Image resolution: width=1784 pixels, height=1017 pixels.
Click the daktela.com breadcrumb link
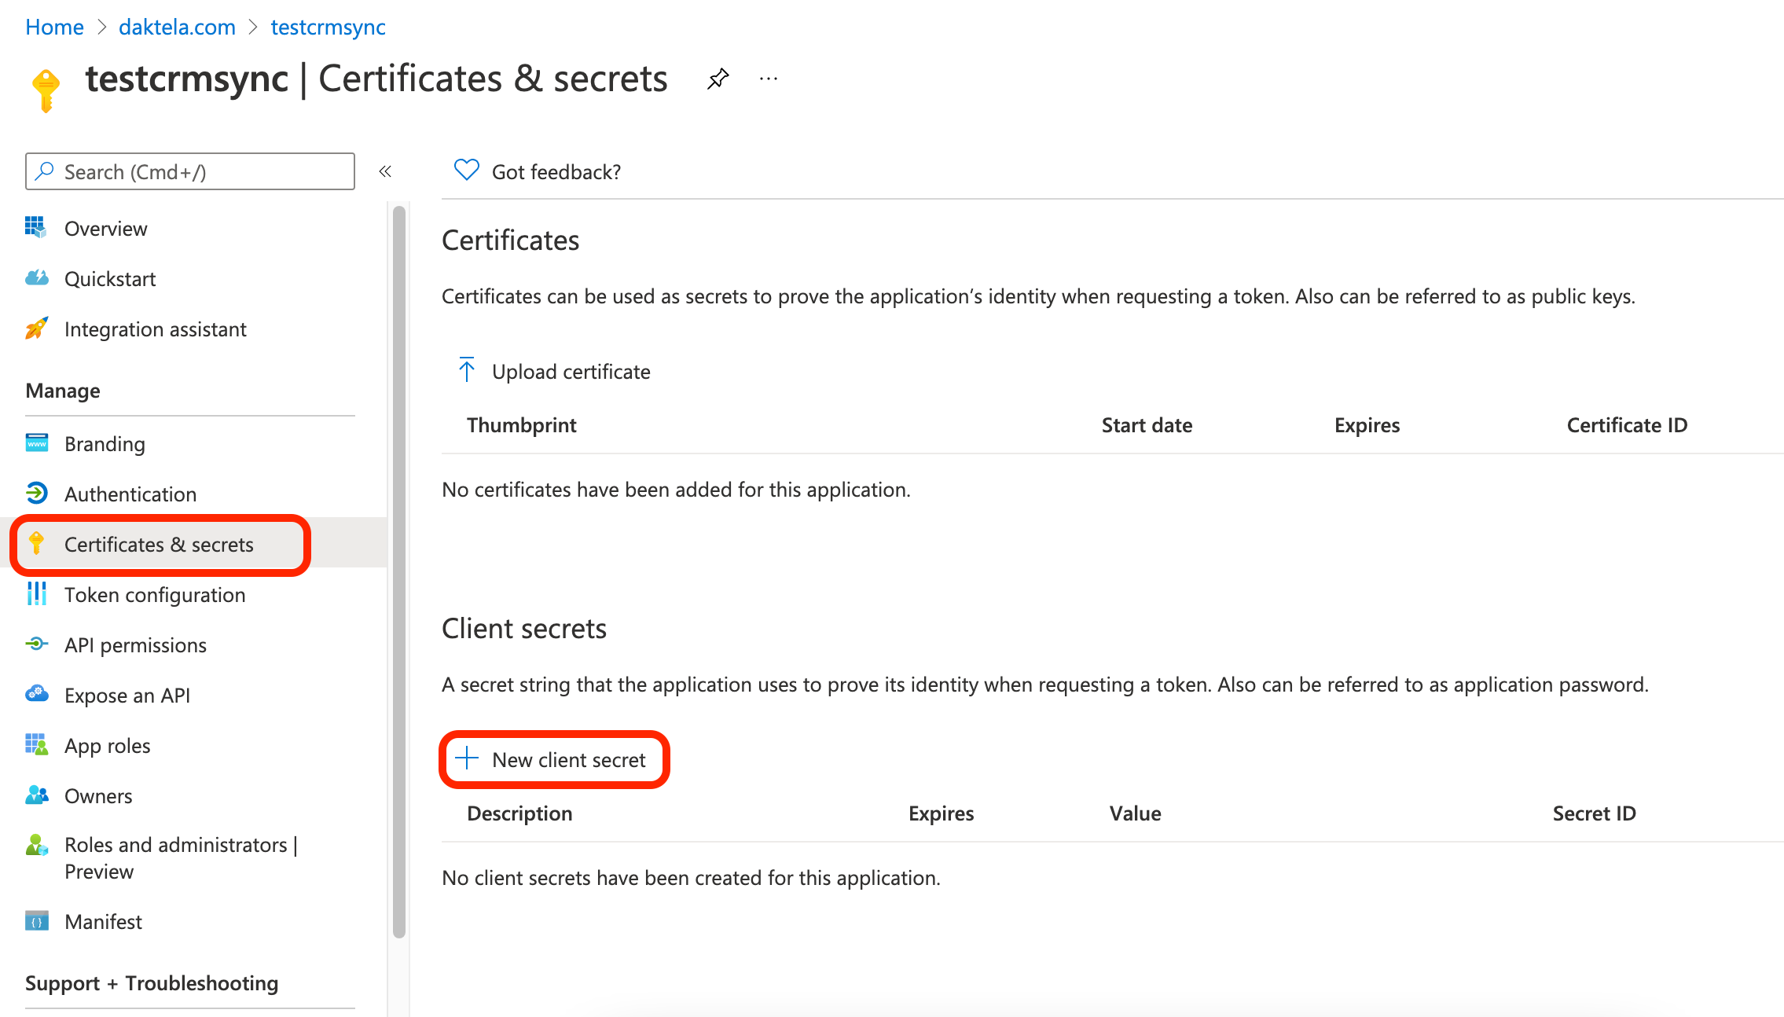point(177,28)
